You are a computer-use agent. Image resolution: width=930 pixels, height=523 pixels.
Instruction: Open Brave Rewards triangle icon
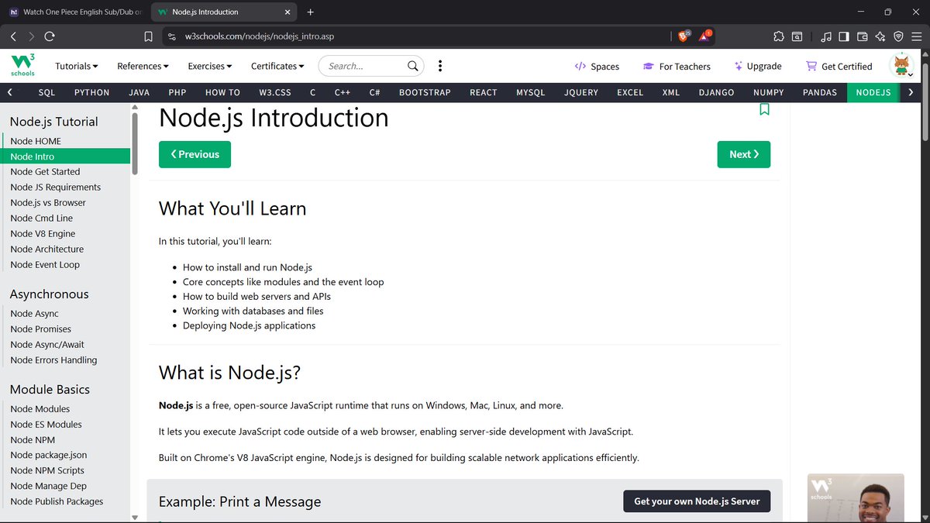pyautogui.click(x=705, y=36)
